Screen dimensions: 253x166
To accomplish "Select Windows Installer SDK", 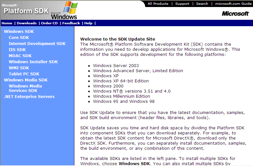I will (x=33, y=62).
